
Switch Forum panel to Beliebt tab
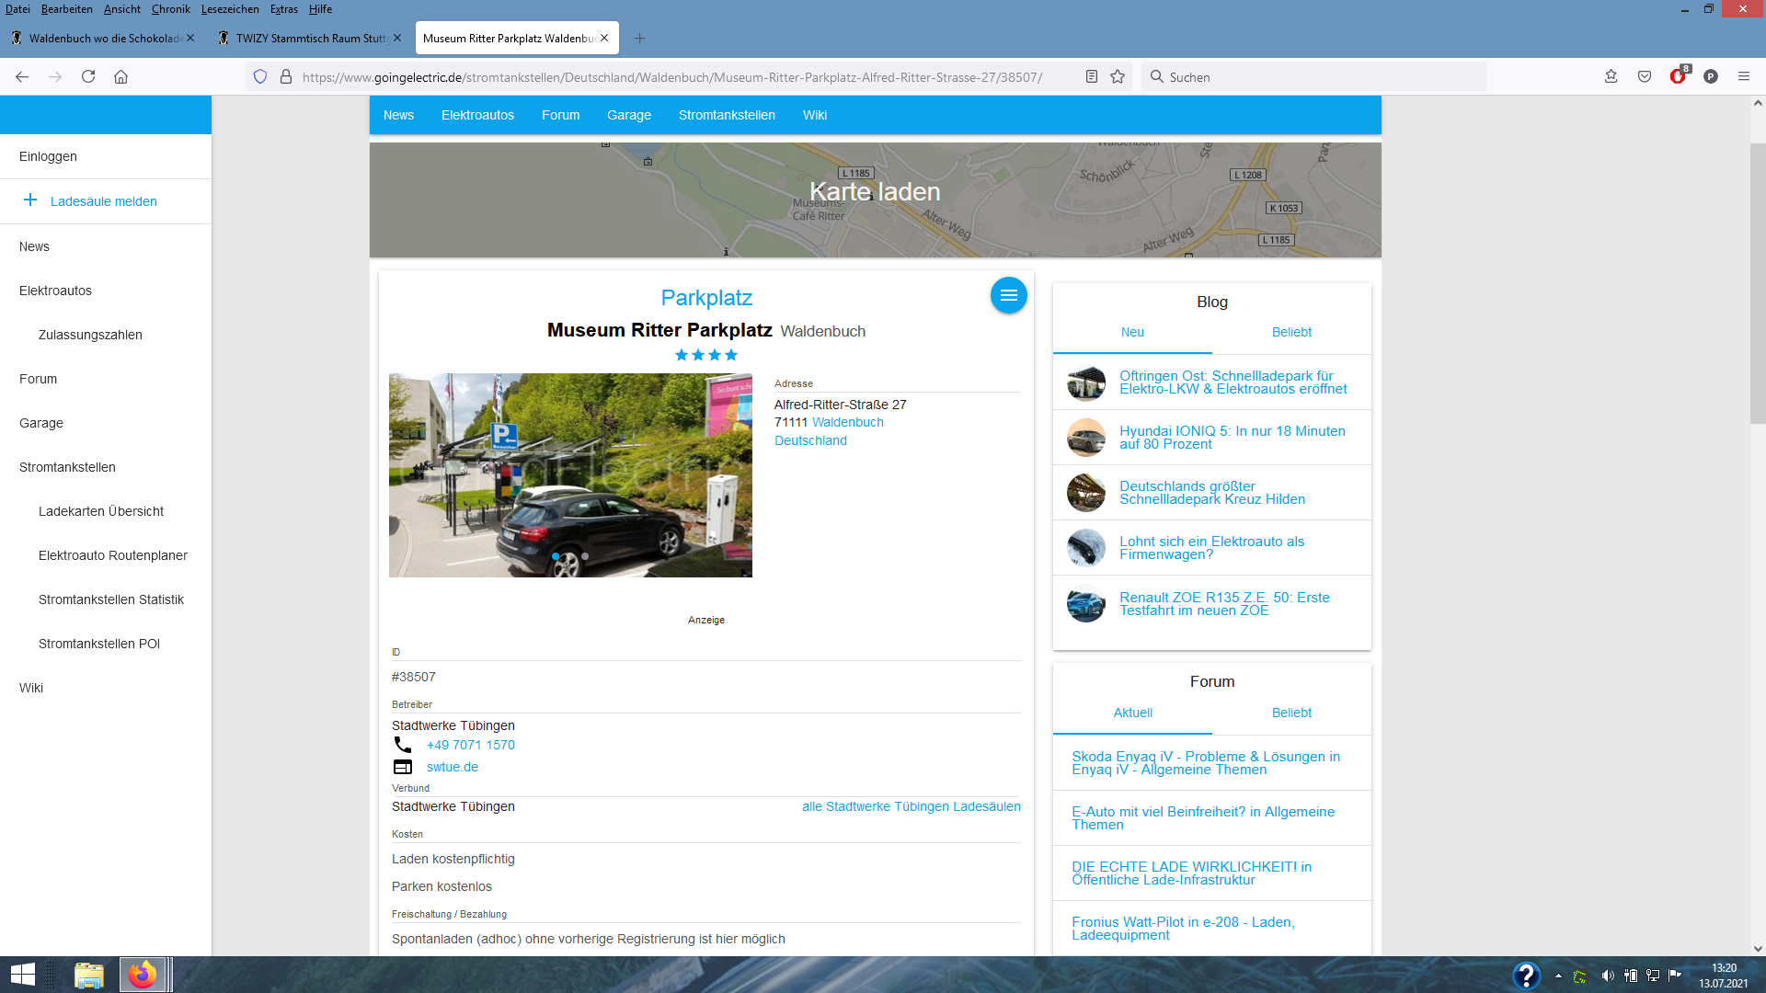pyautogui.click(x=1291, y=713)
